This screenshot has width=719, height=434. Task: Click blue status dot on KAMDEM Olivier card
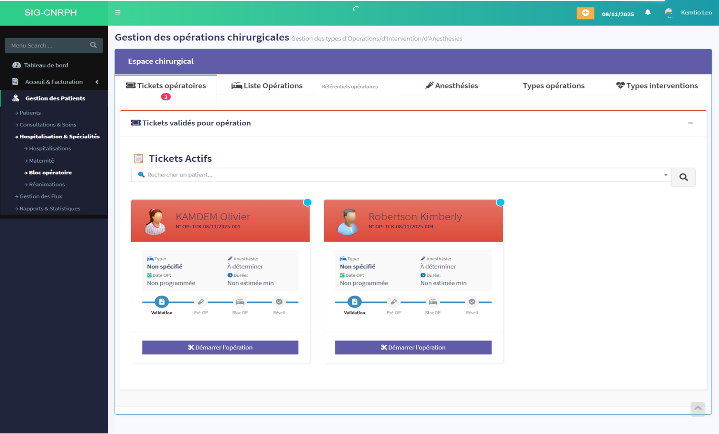click(x=307, y=202)
